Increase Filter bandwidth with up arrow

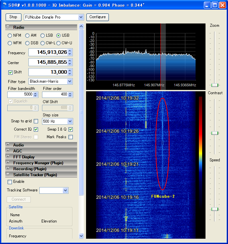[35, 93]
